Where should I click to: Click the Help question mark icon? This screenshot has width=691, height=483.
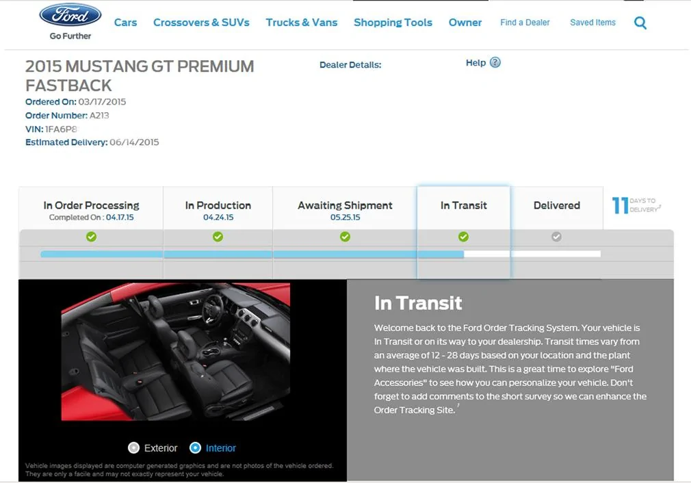(x=495, y=62)
